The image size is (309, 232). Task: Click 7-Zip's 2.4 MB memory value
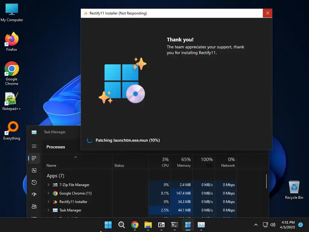pyautogui.click(x=185, y=185)
